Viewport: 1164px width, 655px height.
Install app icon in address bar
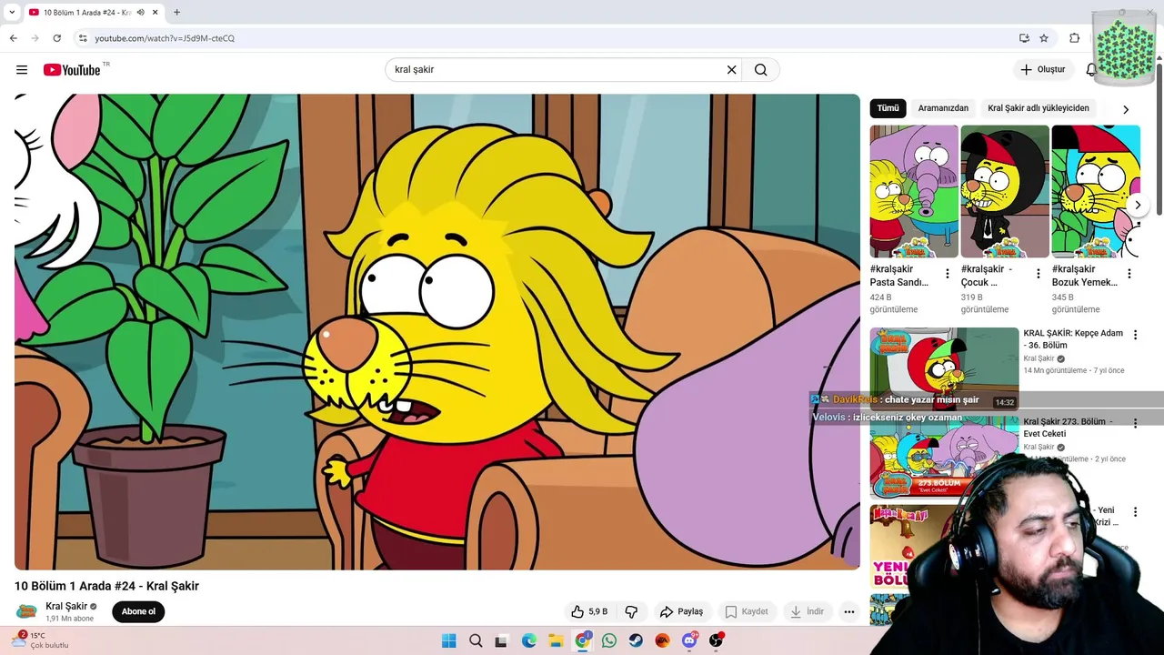pos(1024,38)
